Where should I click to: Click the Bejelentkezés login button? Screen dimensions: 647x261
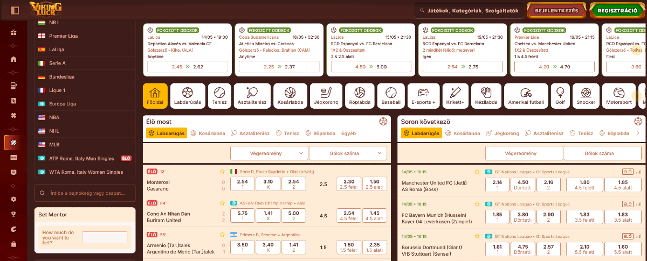556,10
